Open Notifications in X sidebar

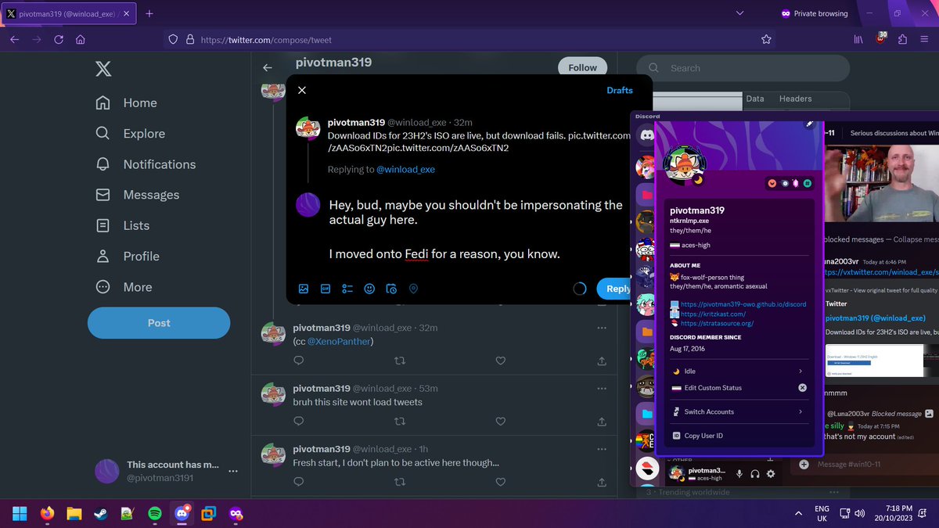pos(146,164)
